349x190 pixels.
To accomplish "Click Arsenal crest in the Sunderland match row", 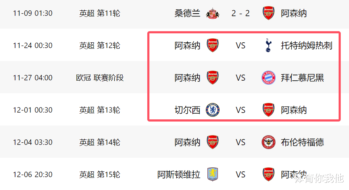I will point(268,14).
